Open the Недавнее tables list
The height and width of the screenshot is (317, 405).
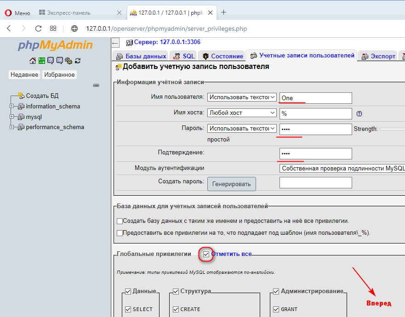click(24, 74)
